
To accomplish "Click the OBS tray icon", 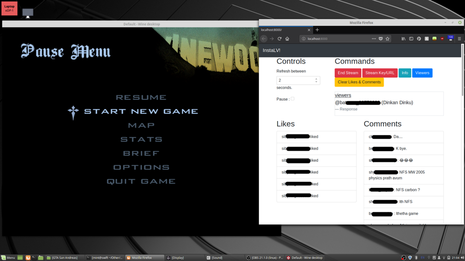I will [x=404, y=258].
